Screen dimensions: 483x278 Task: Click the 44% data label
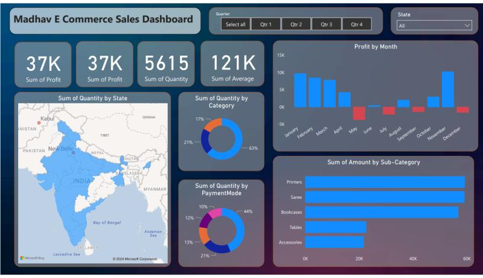[x=248, y=212]
